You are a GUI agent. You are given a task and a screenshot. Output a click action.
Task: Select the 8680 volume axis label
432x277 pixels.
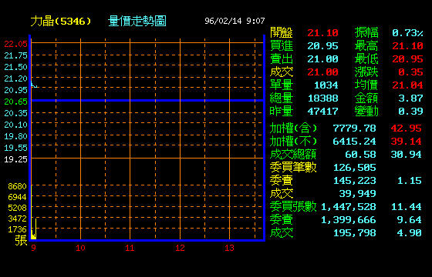click(17, 186)
